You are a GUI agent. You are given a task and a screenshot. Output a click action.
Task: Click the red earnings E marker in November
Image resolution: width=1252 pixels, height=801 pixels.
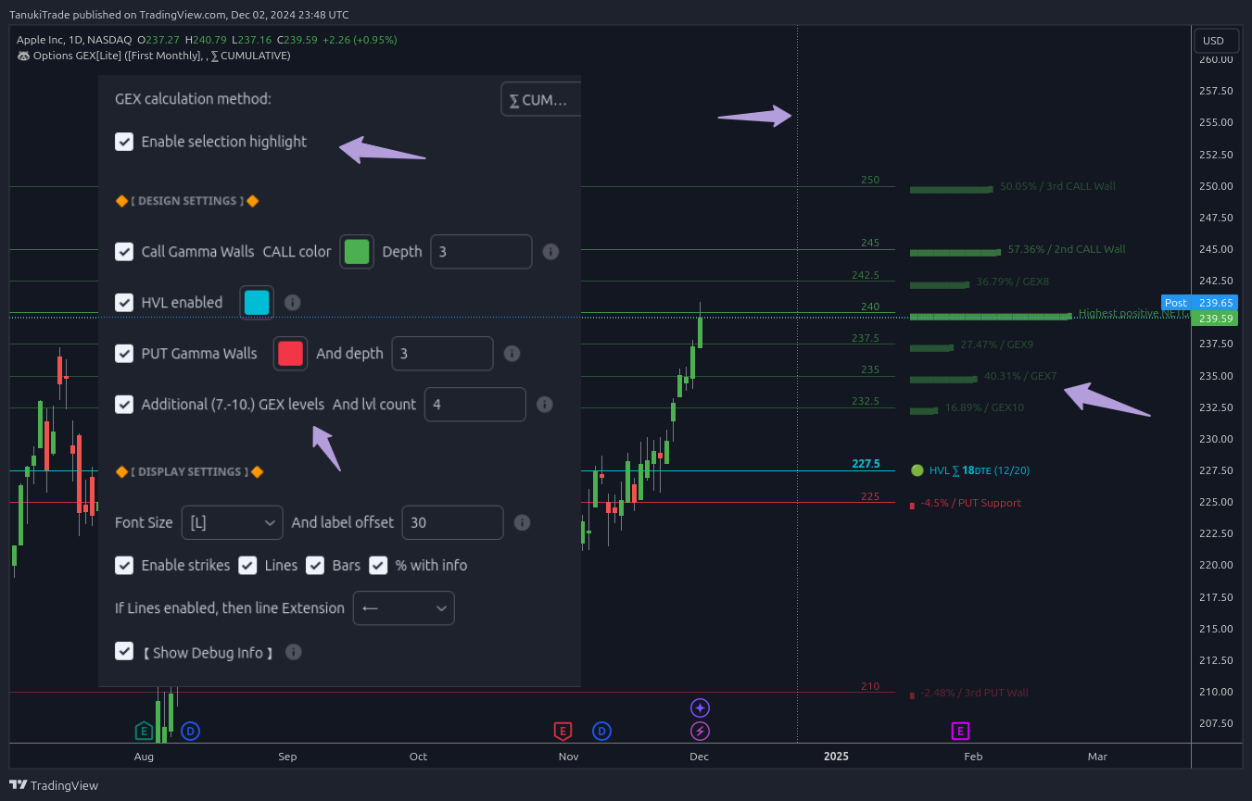(x=562, y=732)
